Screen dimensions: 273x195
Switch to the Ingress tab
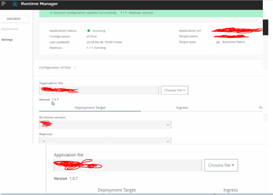[182, 108]
